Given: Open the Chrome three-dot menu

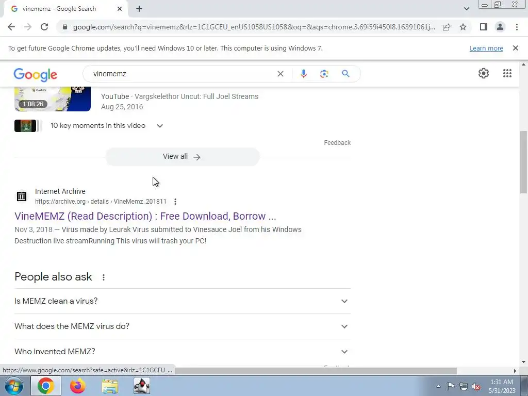Looking at the screenshot, I should pos(517,27).
